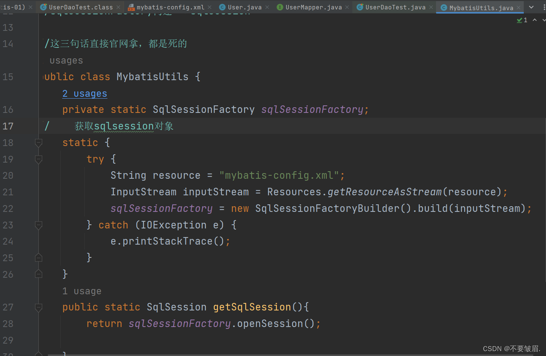546x356 pixels.
Task: Click the 'return' keyword on line 28
Action: 104,324
